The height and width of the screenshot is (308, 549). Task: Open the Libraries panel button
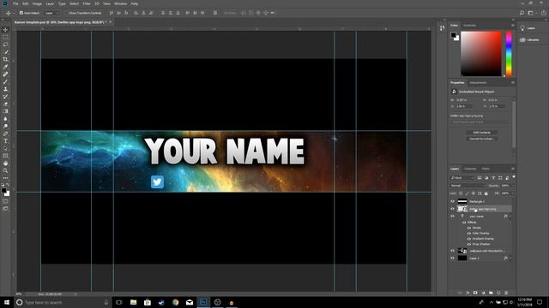(x=529, y=40)
